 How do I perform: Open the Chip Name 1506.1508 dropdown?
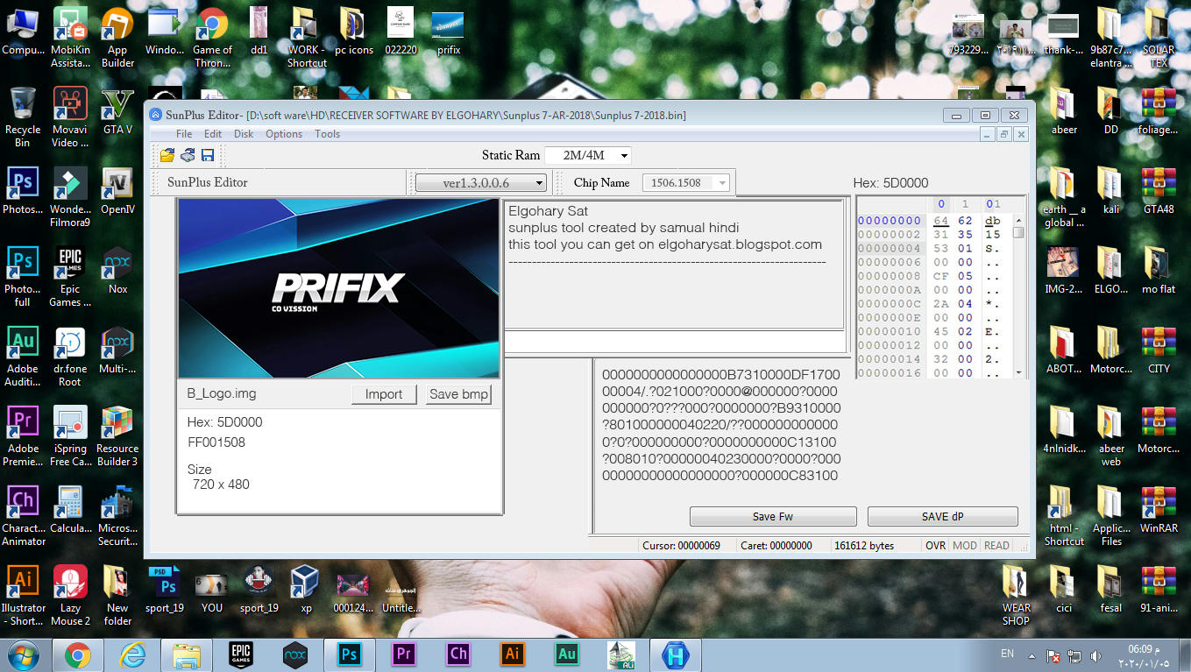(686, 182)
